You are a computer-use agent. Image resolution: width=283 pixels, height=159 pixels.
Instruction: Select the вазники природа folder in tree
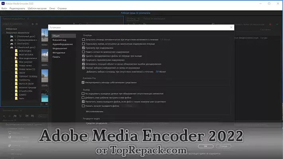point(28,87)
